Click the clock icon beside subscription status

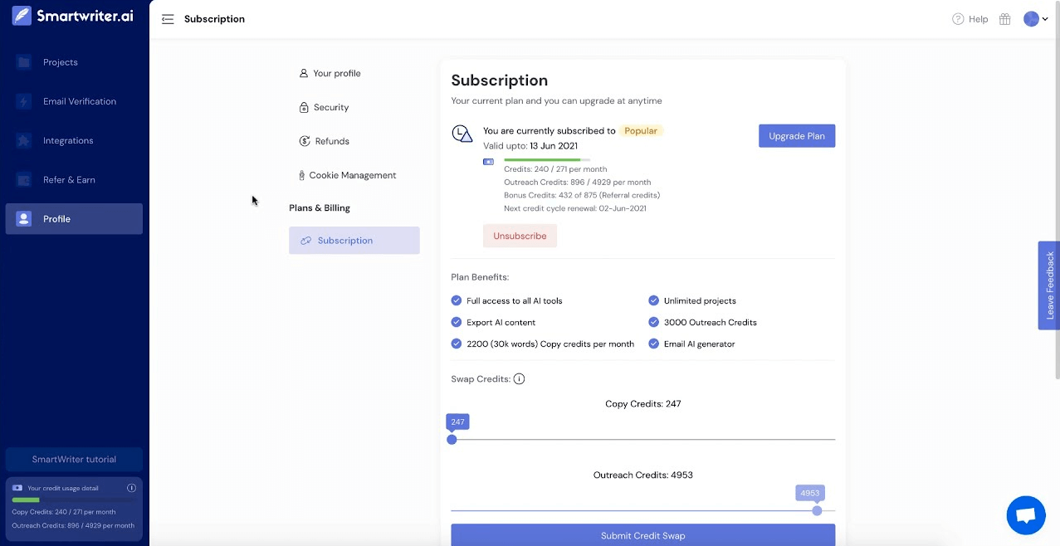[x=462, y=134]
